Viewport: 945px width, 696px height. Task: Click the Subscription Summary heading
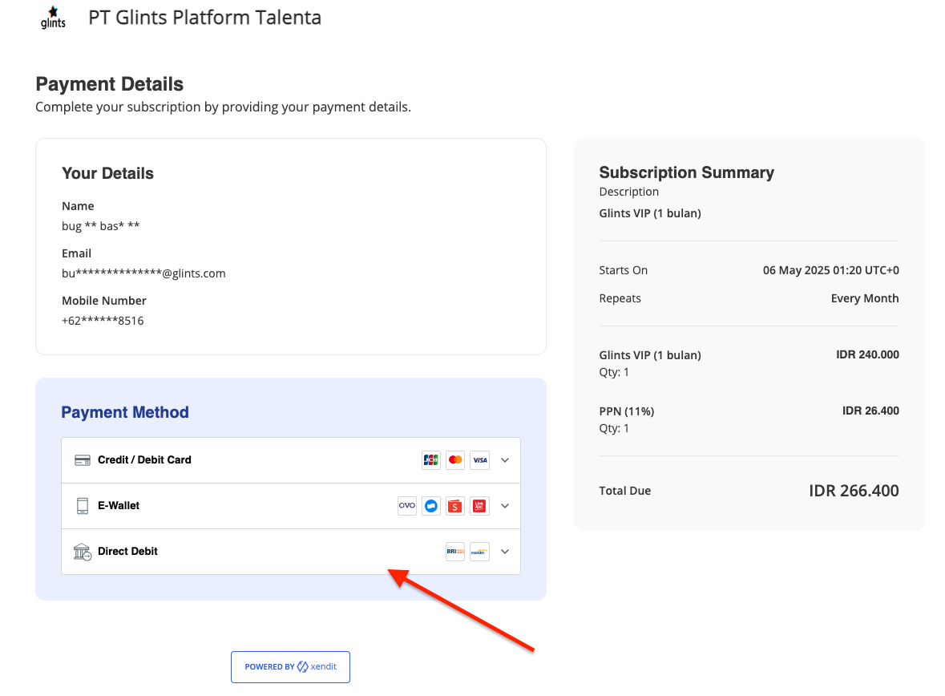(686, 172)
